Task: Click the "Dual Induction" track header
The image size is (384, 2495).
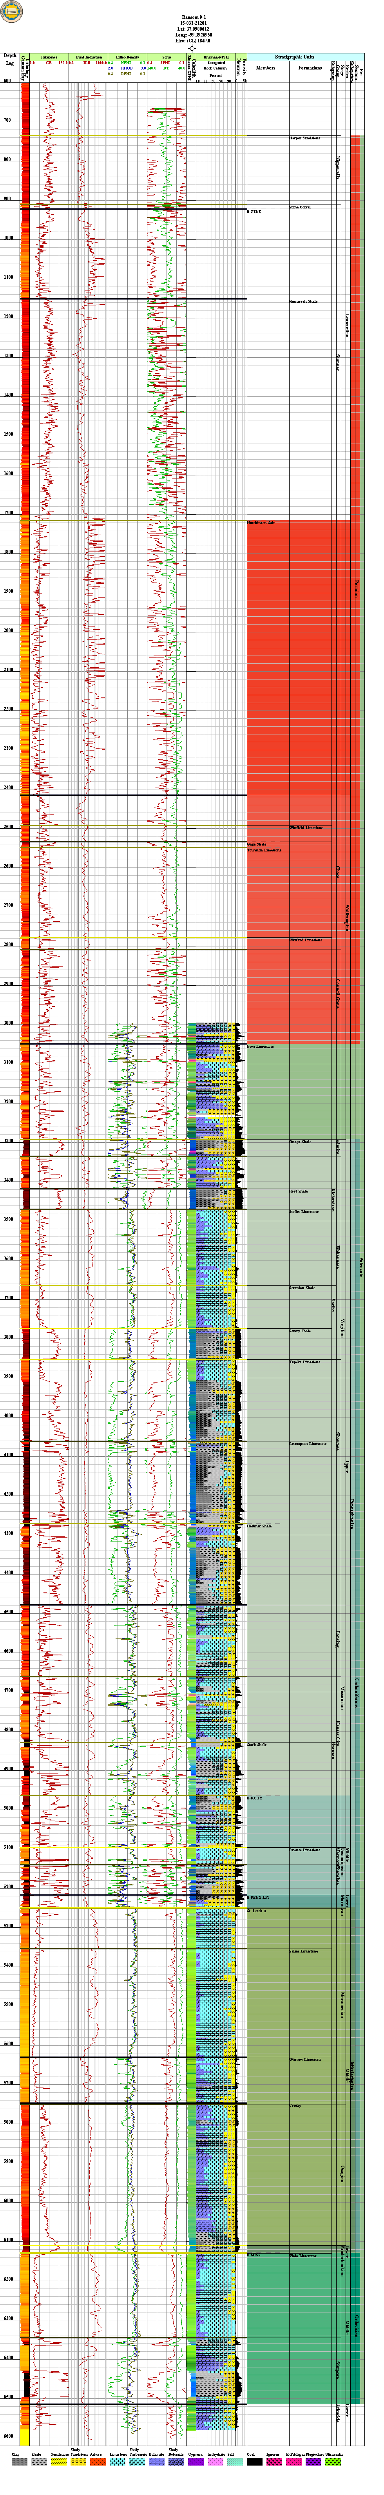Action: coord(89,58)
